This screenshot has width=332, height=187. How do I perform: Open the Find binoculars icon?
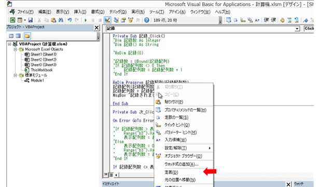(61, 20)
